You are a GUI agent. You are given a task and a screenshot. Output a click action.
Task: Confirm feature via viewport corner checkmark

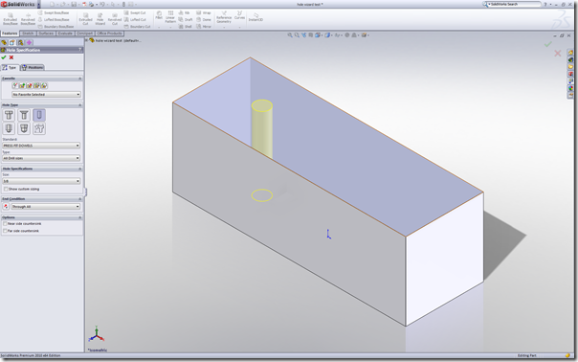point(548,44)
